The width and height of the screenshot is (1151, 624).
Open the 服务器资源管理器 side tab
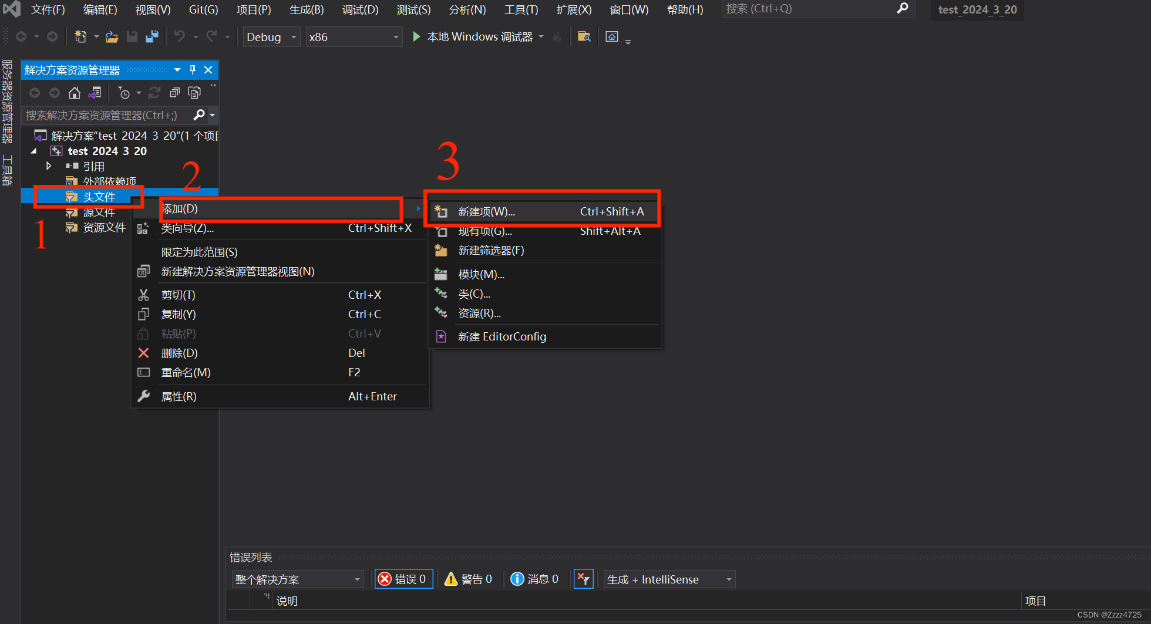pyautogui.click(x=8, y=102)
